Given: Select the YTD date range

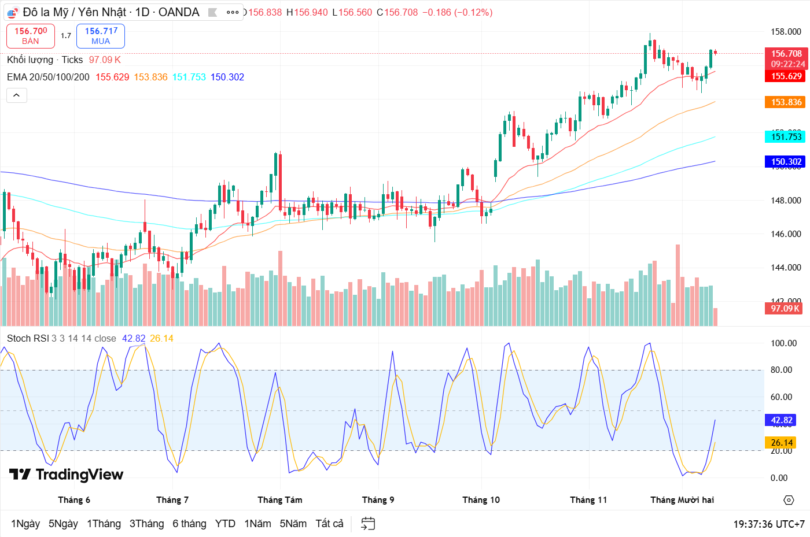Looking at the screenshot, I should (x=225, y=524).
